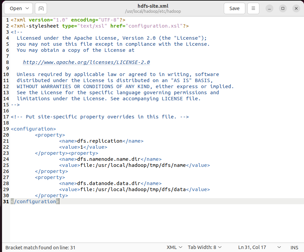This screenshot has width=304, height=252.
Task: Click the Ln 31, Col 17 indicator
Action: (252, 247)
